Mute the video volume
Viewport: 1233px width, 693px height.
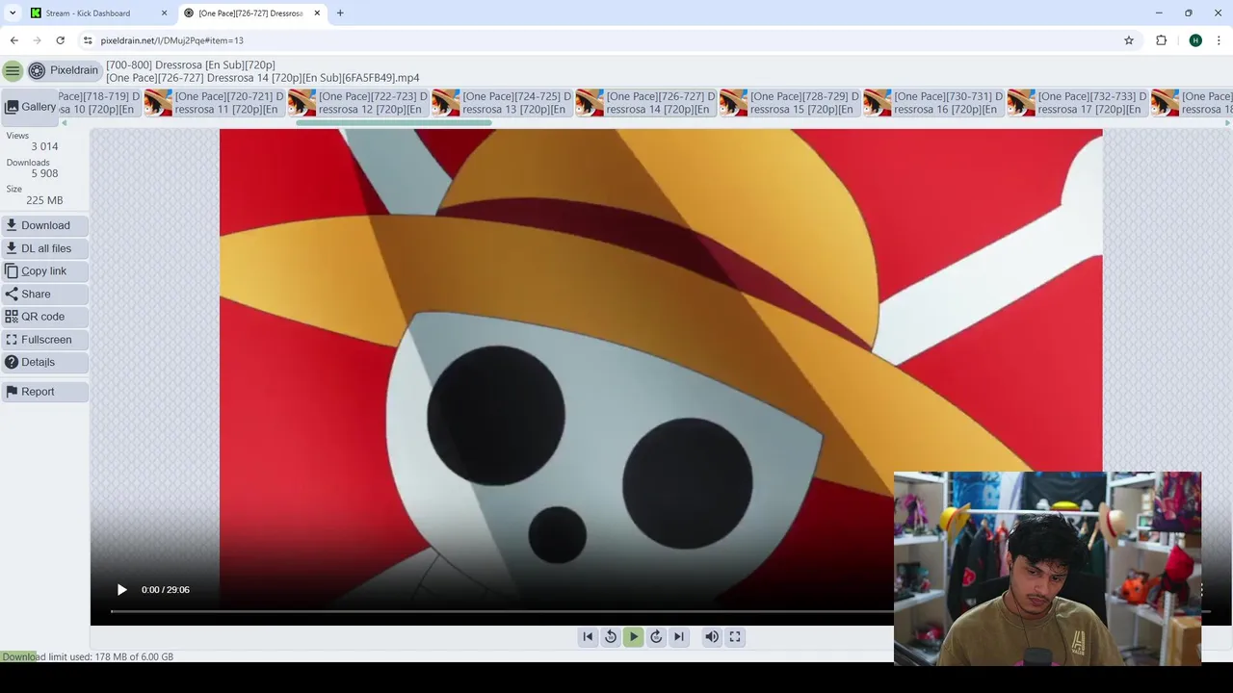click(x=712, y=636)
